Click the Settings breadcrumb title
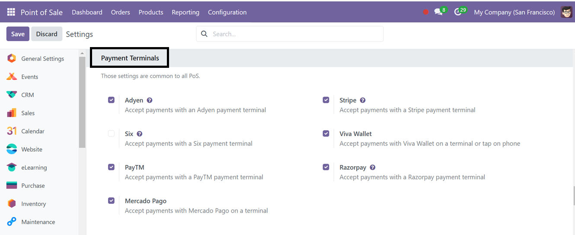 [80, 34]
